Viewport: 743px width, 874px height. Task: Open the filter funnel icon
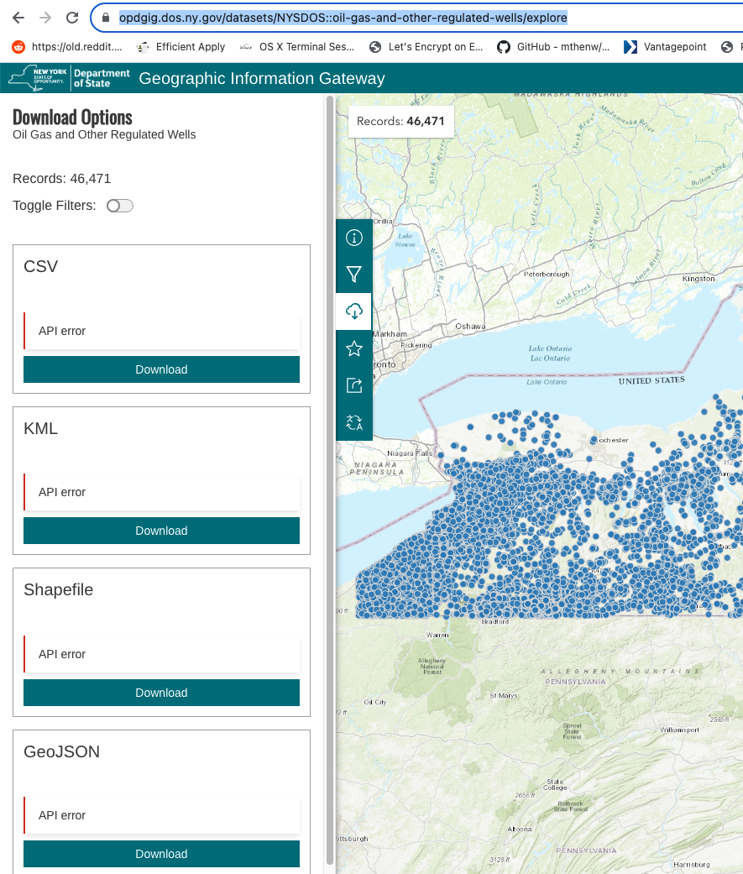(x=354, y=275)
